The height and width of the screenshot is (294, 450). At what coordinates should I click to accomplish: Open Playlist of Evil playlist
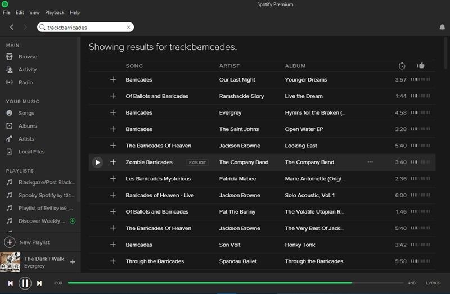pos(46,208)
